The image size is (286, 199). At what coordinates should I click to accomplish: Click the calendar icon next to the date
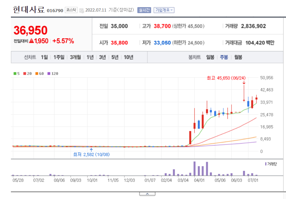tap(82, 10)
